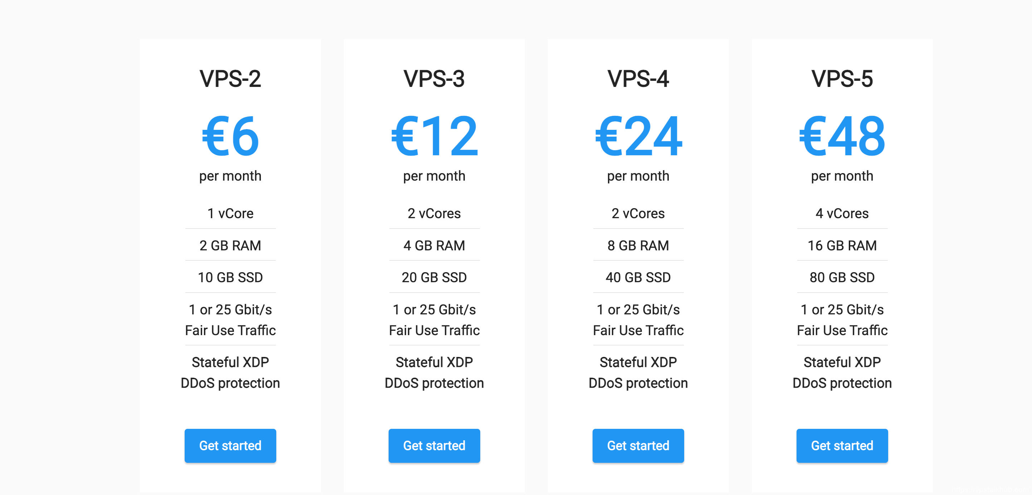This screenshot has width=1032, height=495.
Task: Click Get started under VPS-4
Action: (638, 446)
